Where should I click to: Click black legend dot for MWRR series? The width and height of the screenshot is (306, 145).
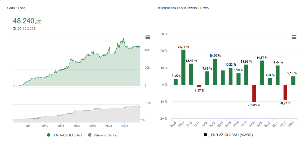click(206, 135)
